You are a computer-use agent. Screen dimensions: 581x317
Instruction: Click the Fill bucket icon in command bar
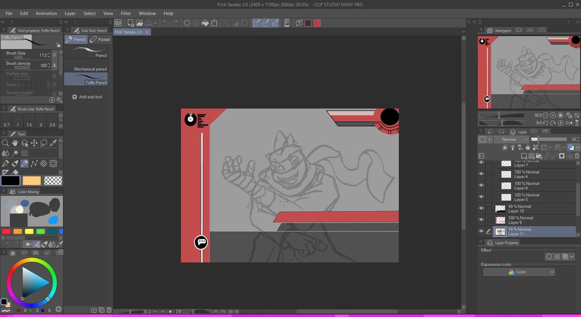[205, 23]
